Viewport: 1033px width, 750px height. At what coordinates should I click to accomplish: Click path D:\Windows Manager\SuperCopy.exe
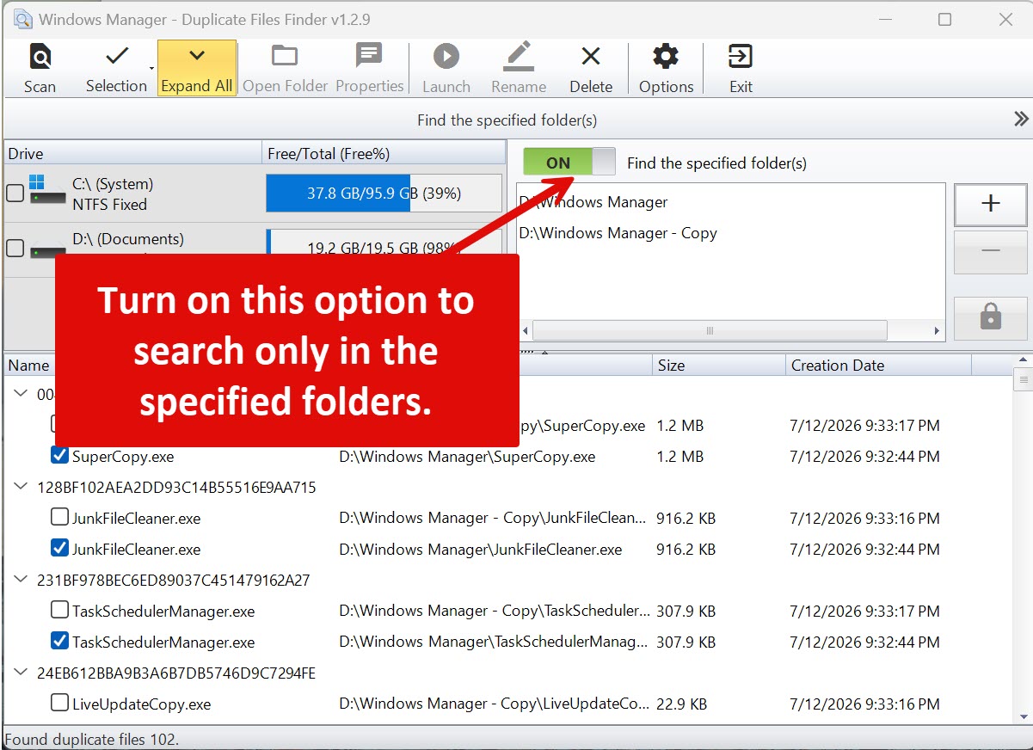[x=467, y=457]
